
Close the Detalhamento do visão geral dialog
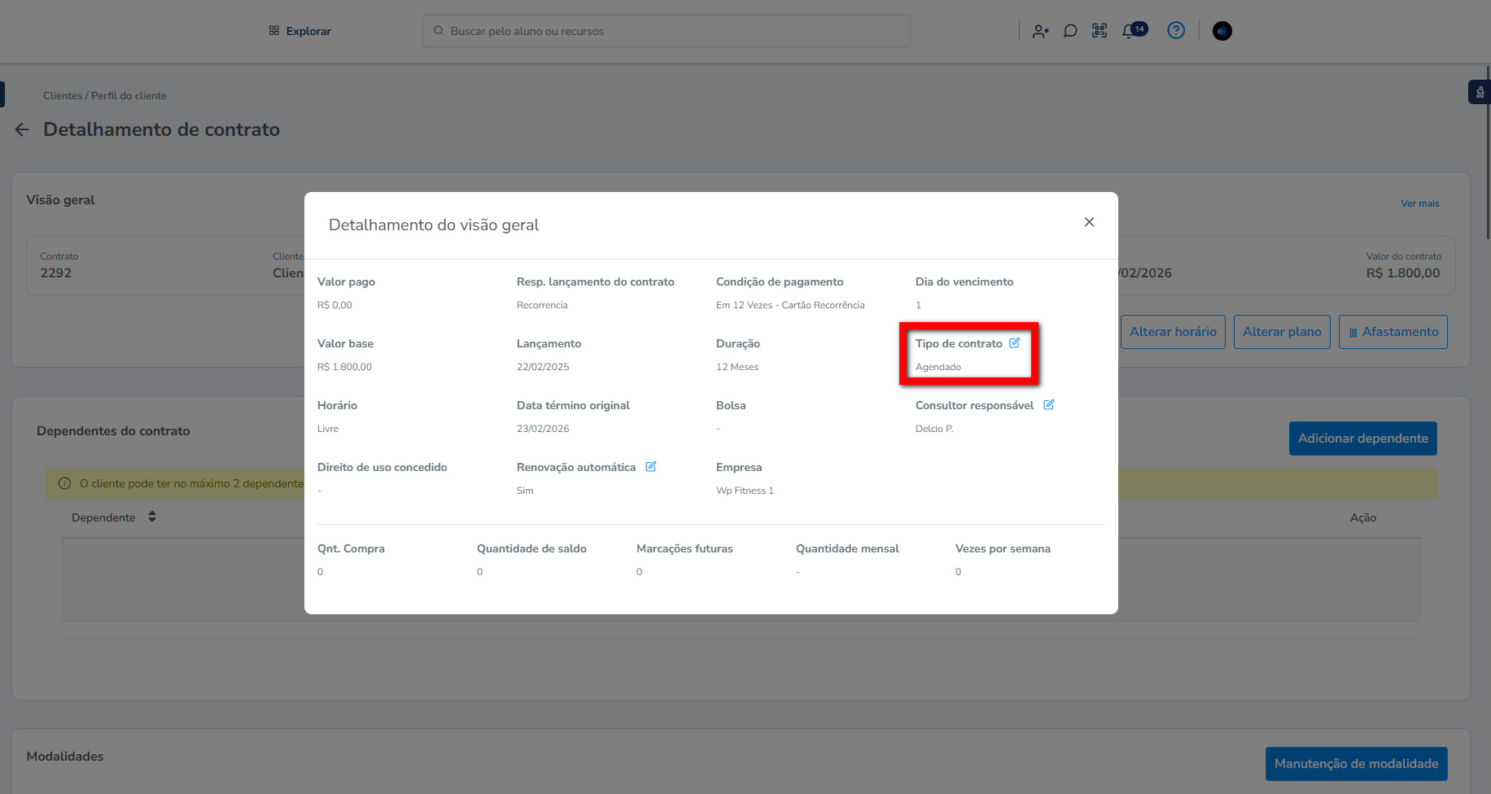pos(1089,222)
